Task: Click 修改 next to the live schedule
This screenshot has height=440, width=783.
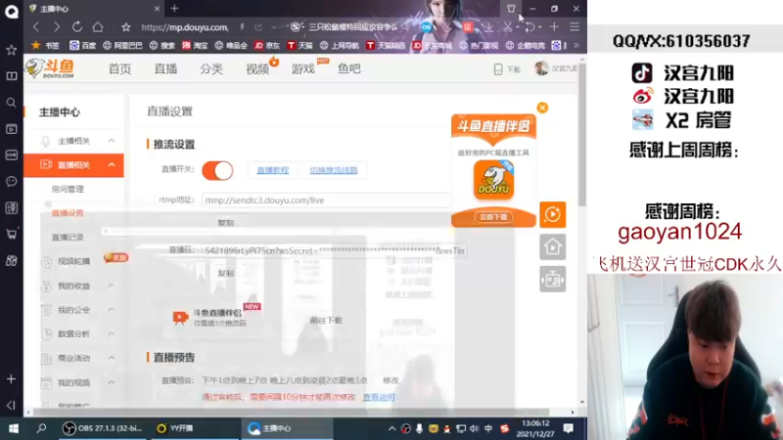Action: [x=391, y=380]
